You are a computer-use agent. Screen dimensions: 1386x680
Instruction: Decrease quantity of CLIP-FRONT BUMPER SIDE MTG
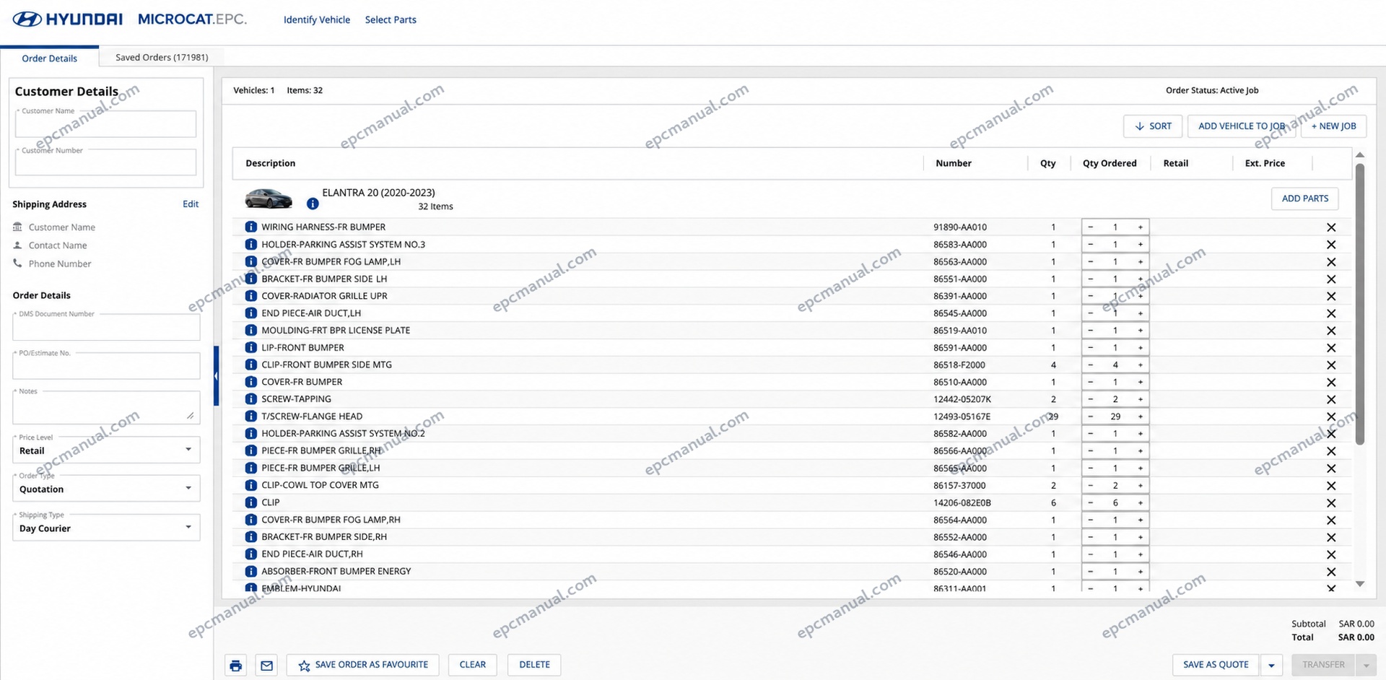click(x=1090, y=365)
